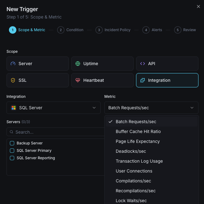
Task: Check the SQL Server Primary checkbox
Action: tap(12, 151)
